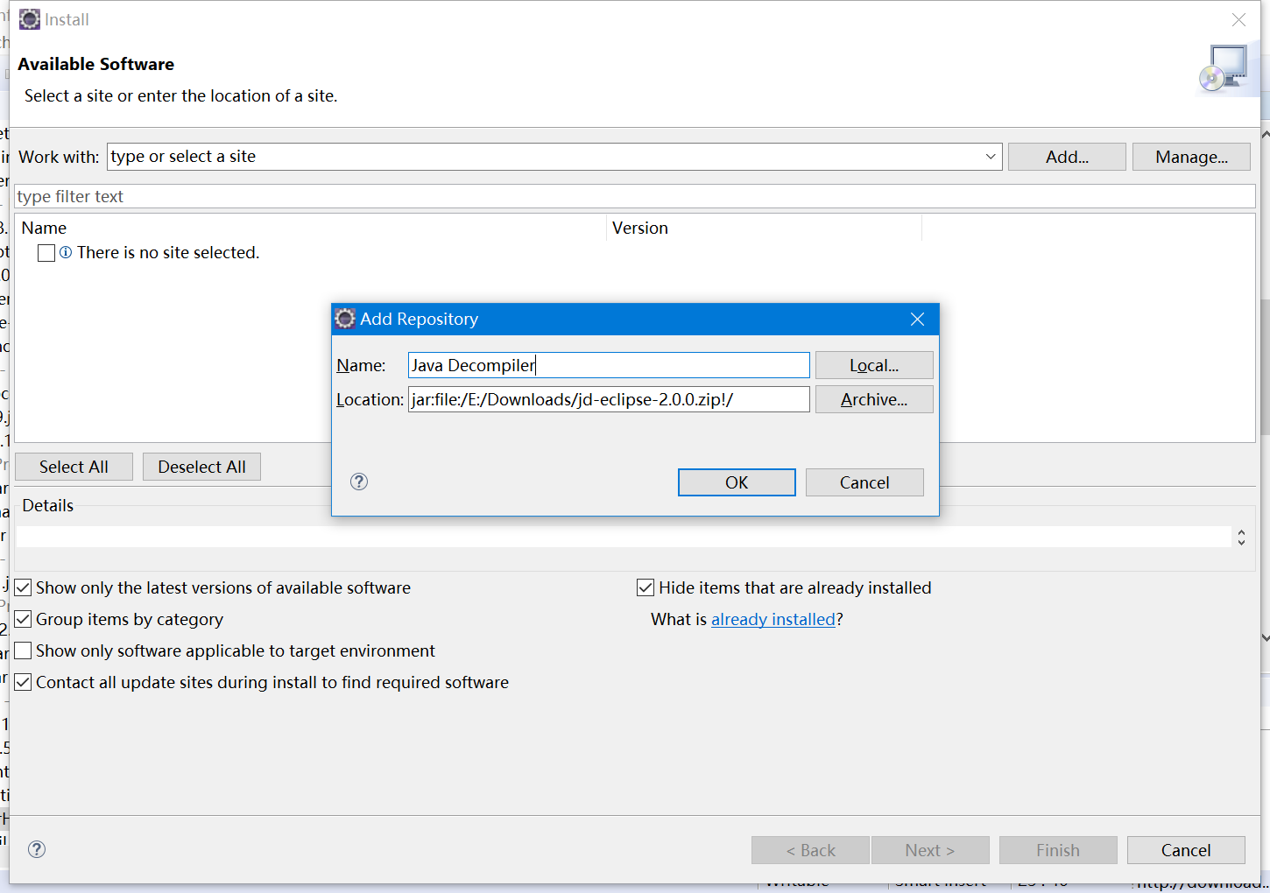The width and height of the screenshot is (1270, 893).
Task: Click the Deselect All button
Action: point(201,467)
